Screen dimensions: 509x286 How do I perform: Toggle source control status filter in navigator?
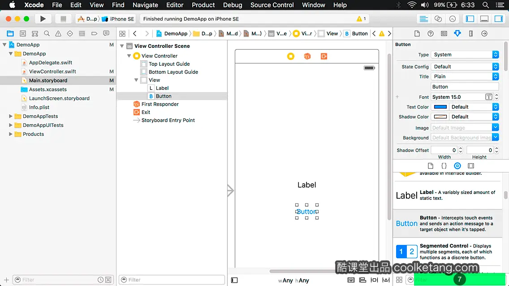point(108,280)
